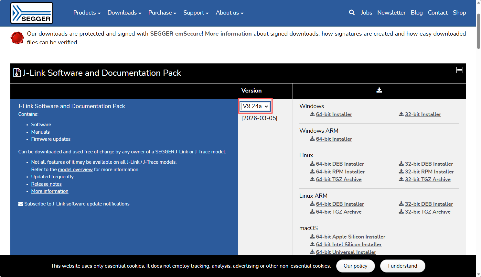Click the page vertical scrollbar thumb
This screenshot has height=277, width=481.
(x=478, y=31)
